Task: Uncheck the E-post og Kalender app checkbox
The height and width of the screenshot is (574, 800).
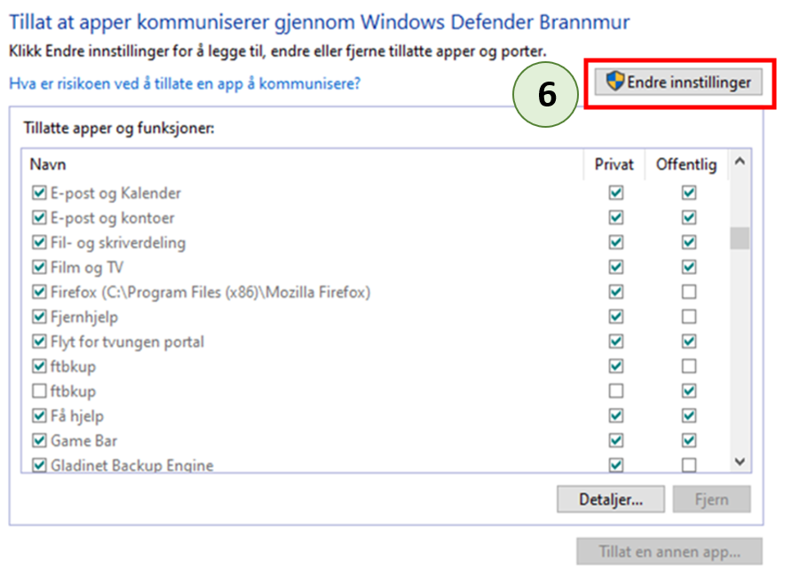Action: click(x=39, y=193)
